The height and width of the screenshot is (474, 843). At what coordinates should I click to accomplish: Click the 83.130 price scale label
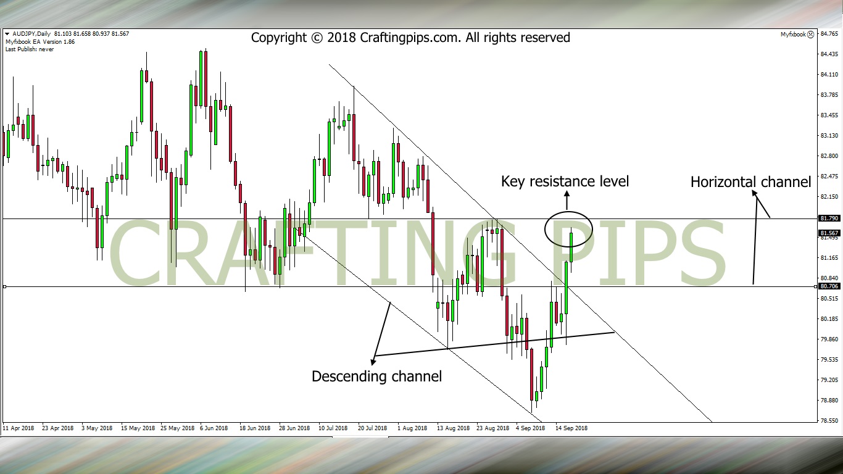[x=829, y=136]
